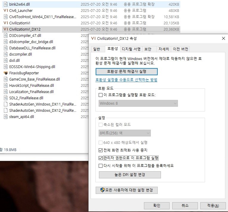The height and width of the screenshot is (212, 228).
Task: Click the EOSSDK-Win64-Shipping.dll icon
Action: tap(6, 67)
